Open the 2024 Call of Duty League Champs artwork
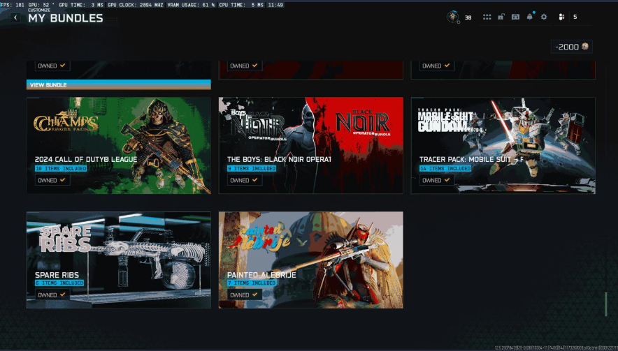This screenshot has height=351, width=618. pyautogui.click(x=119, y=145)
